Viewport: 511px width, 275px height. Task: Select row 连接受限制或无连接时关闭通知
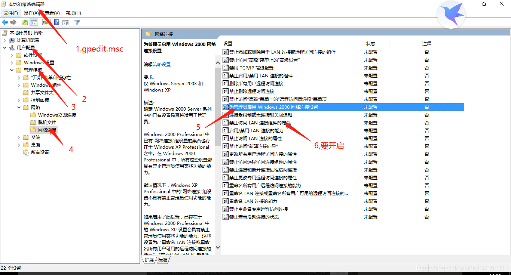[x=343, y=115]
